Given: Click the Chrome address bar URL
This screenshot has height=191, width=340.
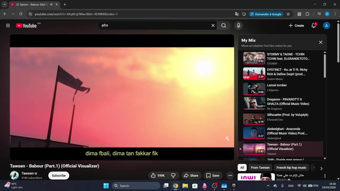Looking at the screenshot, I should tap(76, 14).
